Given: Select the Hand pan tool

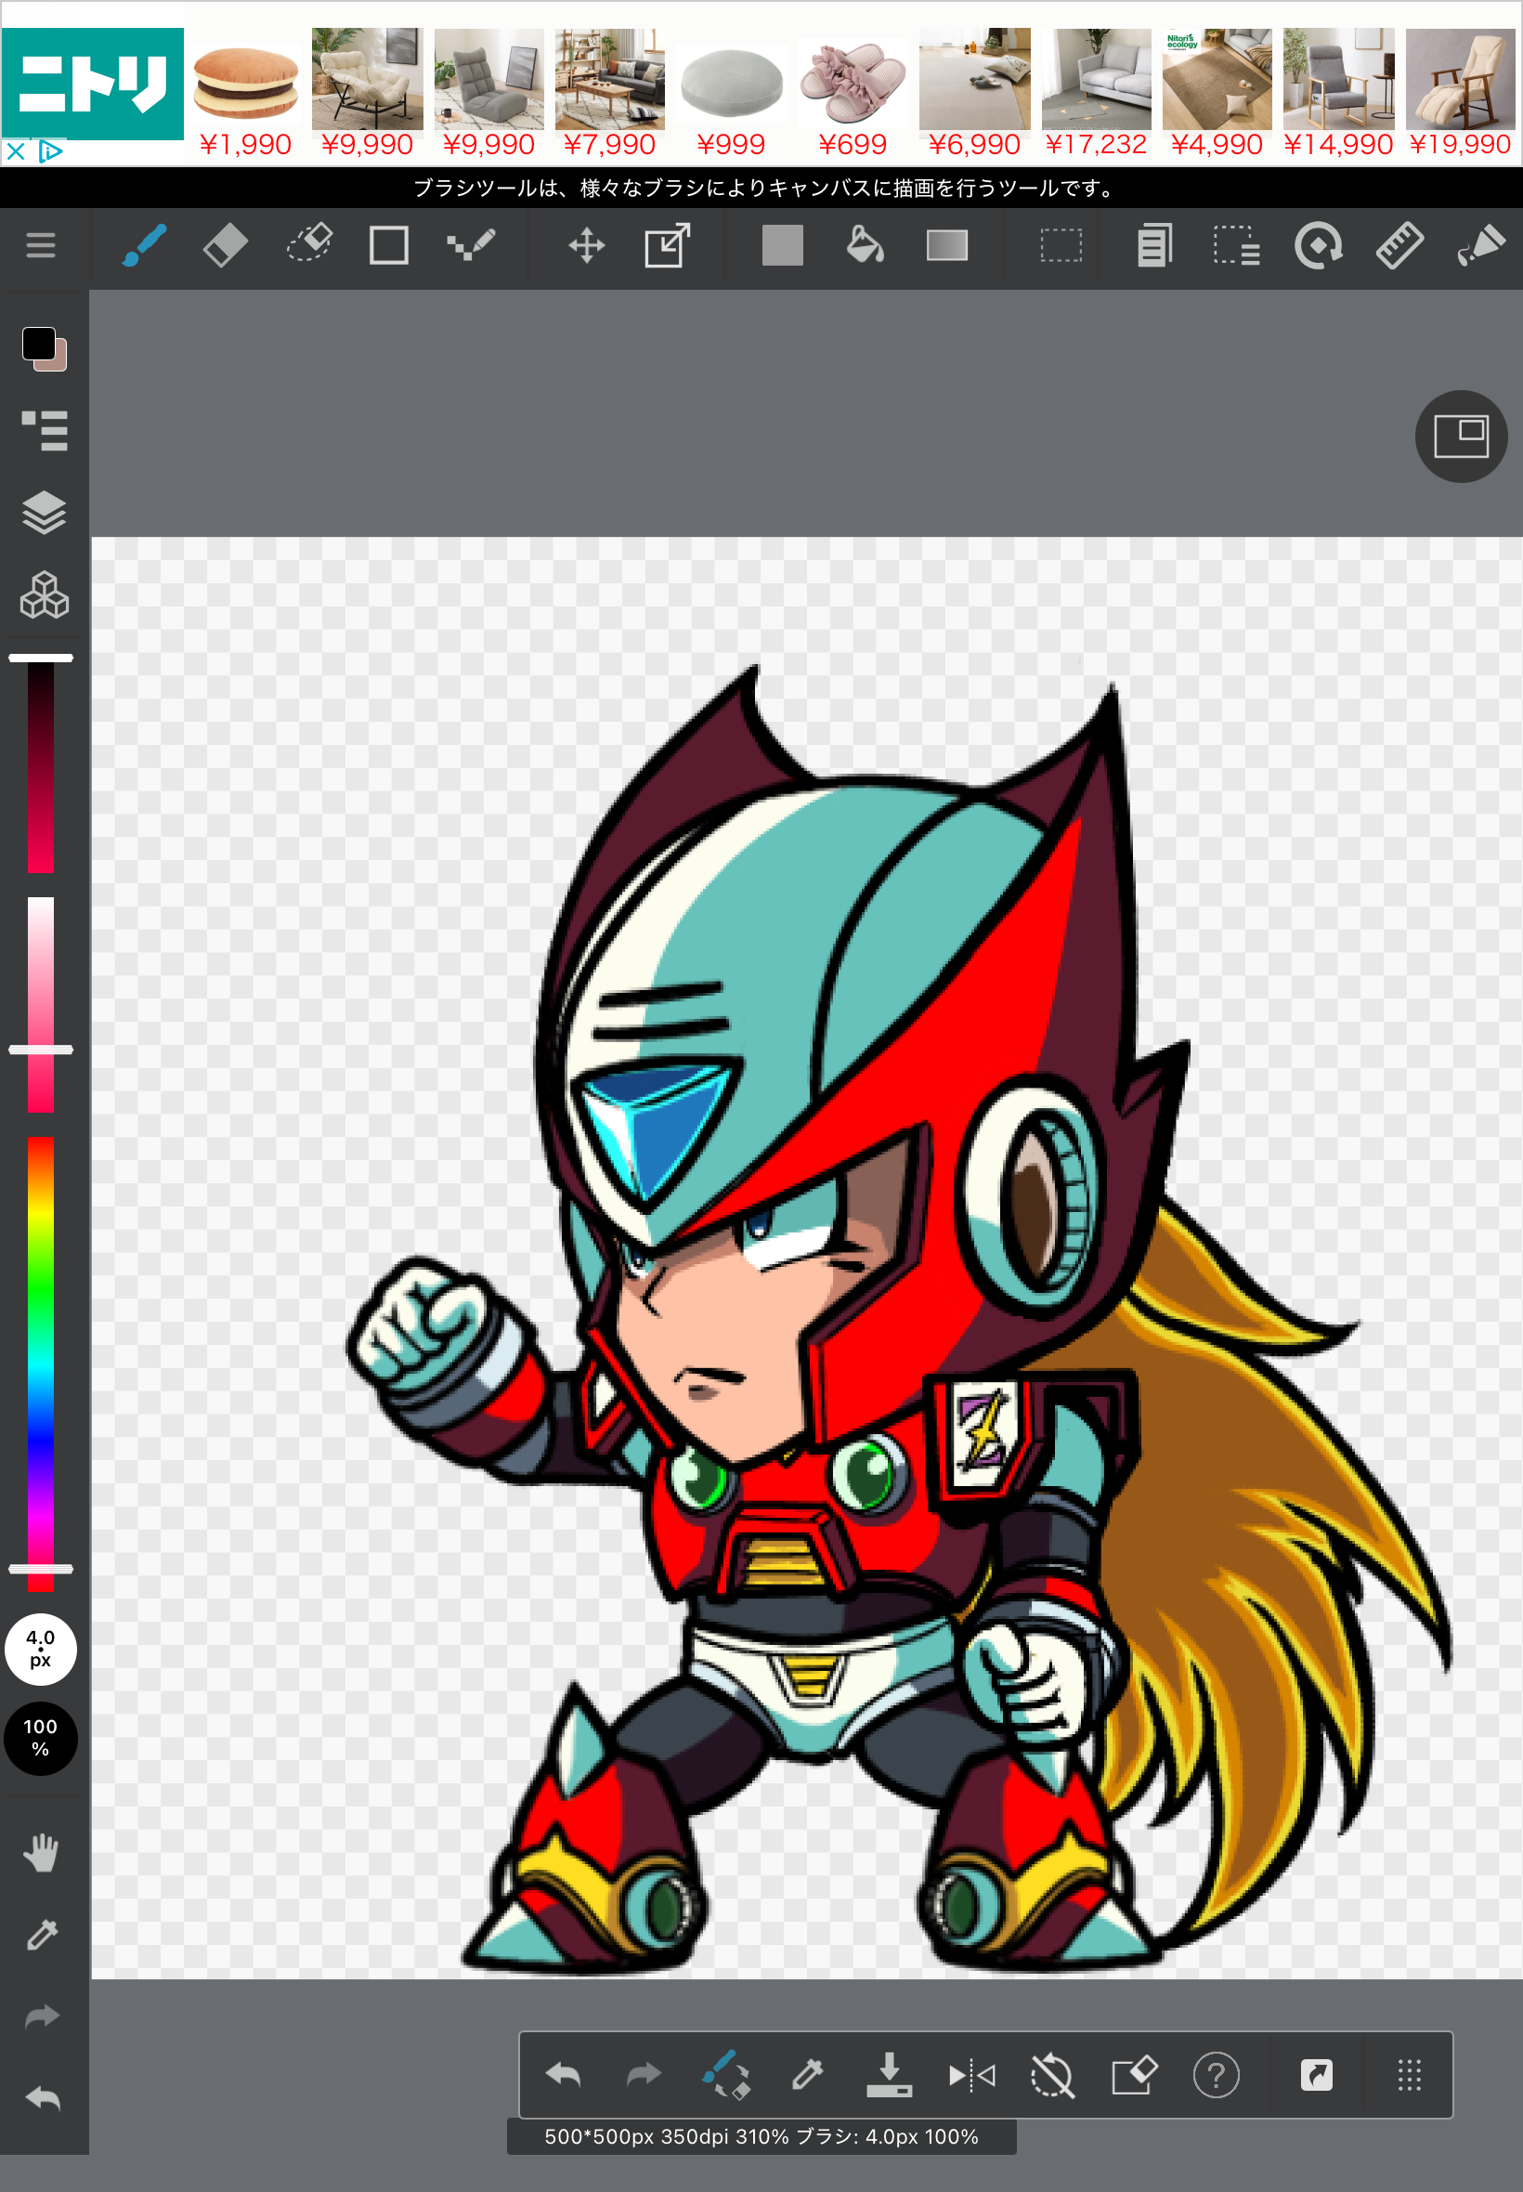Looking at the screenshot, I should pyautogui.click(x=41, y=1851).
